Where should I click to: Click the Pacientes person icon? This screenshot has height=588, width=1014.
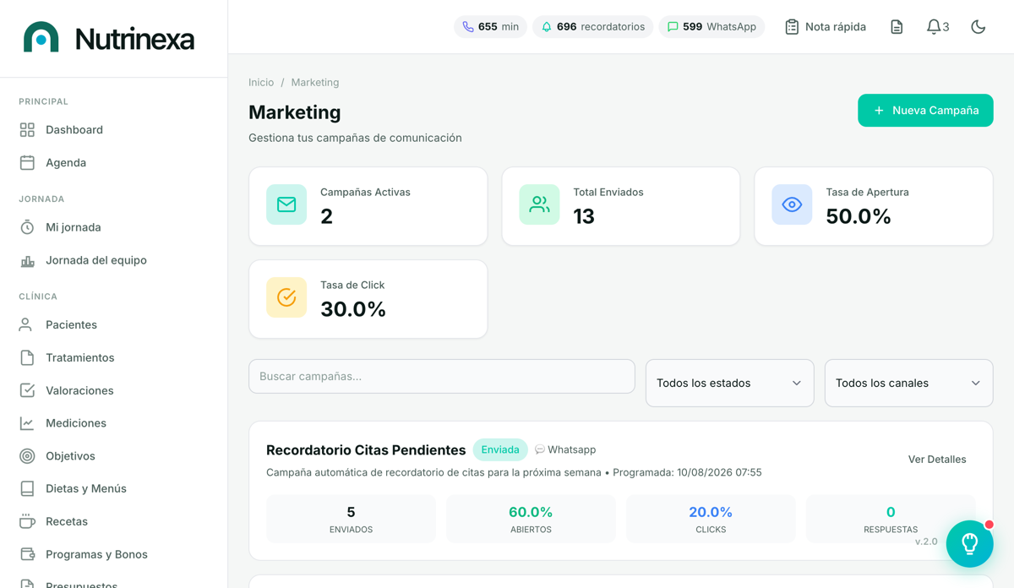pos(27,324)
